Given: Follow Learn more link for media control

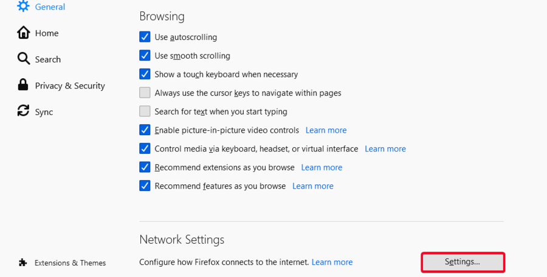Looking at the screenshot, I should (385, 149).
